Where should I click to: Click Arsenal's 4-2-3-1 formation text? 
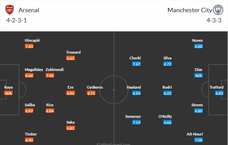pos(17,20)
